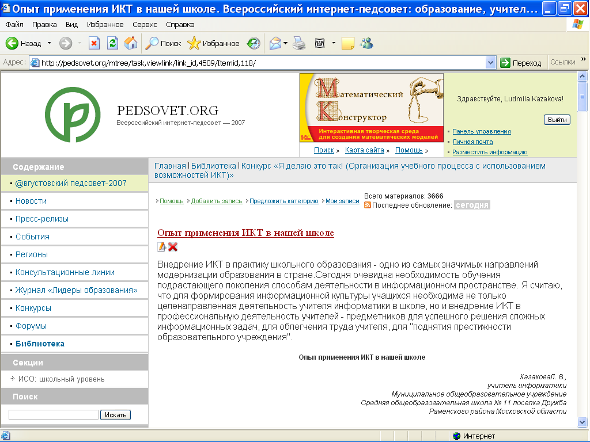Viewport: 590px width, 442px height.
Task: Open the Edit button dropdown arrow
Action: point(334,44)
